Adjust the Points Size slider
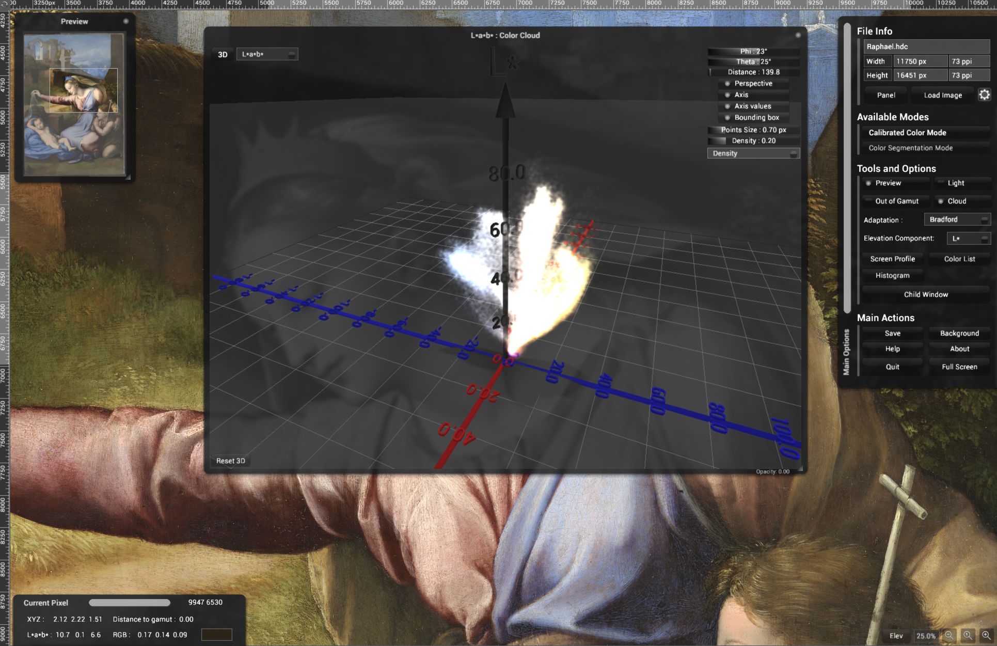Viewport: 997px width, 646px height. click(x=753, y=130)
